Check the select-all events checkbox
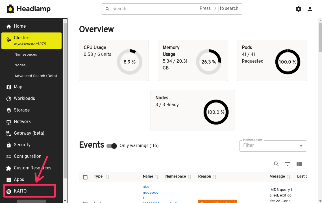This screenshot has width=322, height=203. click(85, 177)
